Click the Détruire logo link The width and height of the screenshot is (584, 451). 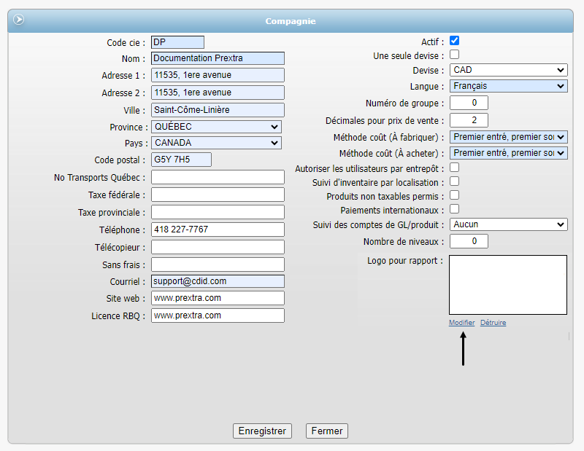coord(493,323)
